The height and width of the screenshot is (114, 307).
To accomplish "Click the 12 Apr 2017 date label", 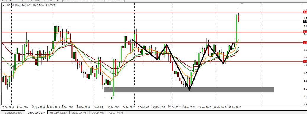I will pos(235,107).
